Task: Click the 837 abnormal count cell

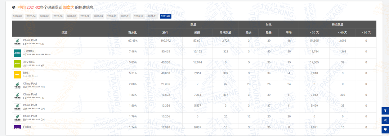Action: click(x=225, y=94)
